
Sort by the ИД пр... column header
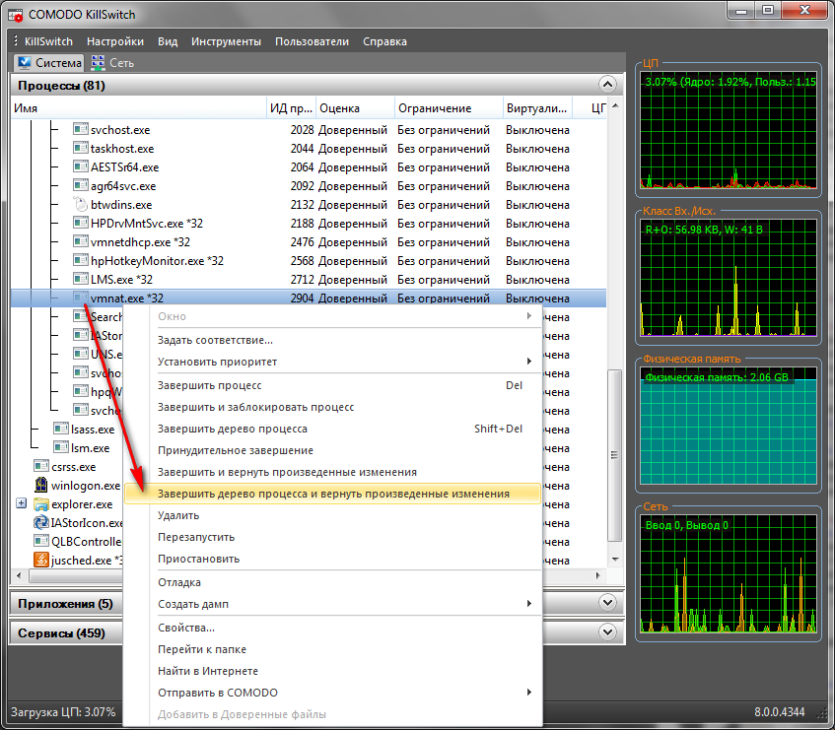click(291, 108)
